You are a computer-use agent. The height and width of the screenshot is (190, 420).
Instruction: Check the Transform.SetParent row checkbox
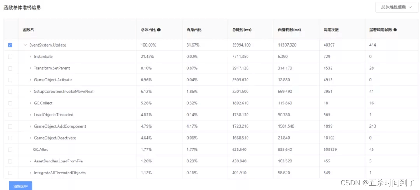(x=10, y=68)
